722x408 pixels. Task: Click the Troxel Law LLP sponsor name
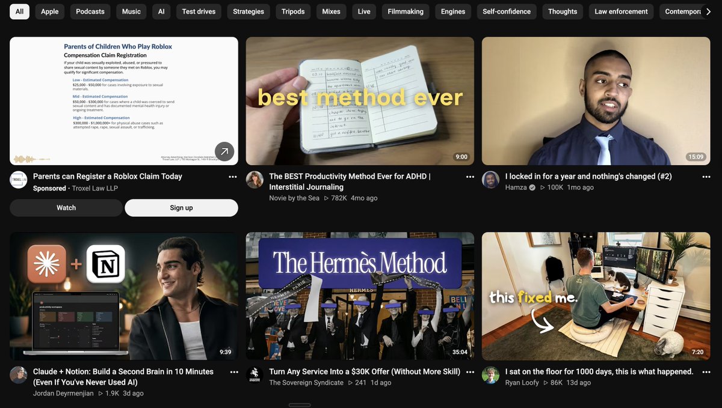coord(94,189)
